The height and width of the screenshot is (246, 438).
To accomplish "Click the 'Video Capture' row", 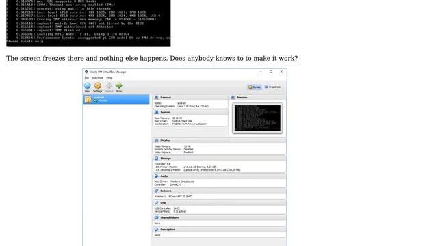I will coord(174,152).
